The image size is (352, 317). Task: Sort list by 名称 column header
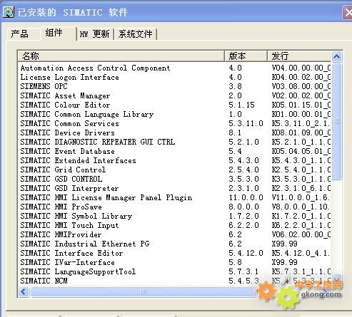click(121, 56)
